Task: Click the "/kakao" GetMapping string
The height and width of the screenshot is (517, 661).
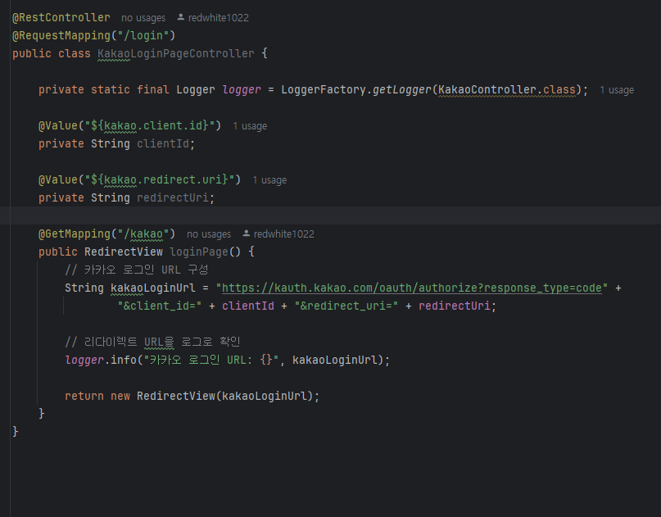Action: (x=143, y=234)
